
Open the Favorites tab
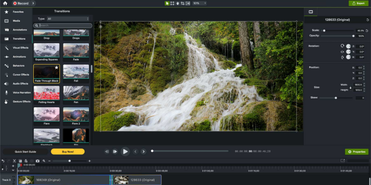(x=16, y=12)
